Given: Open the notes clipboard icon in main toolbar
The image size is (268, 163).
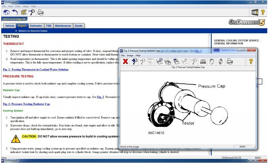Looking at the screenshot, I should [x=24, y=12].
